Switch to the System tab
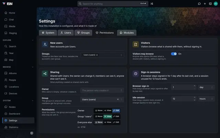 click(x=48, y=33)
